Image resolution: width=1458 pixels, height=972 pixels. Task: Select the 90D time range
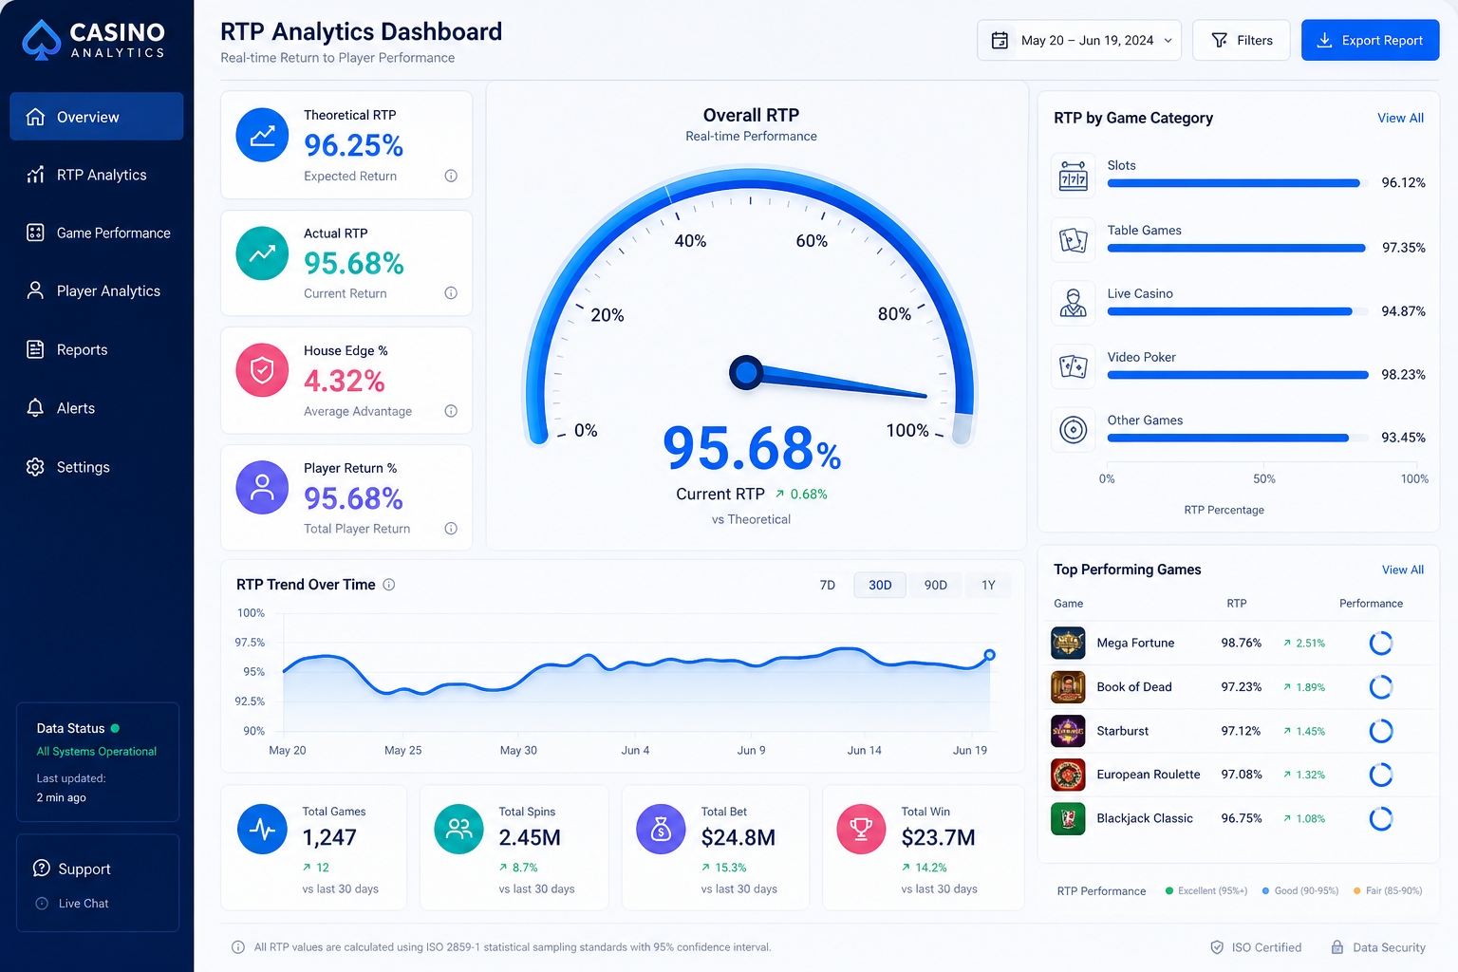click(936, 585)
